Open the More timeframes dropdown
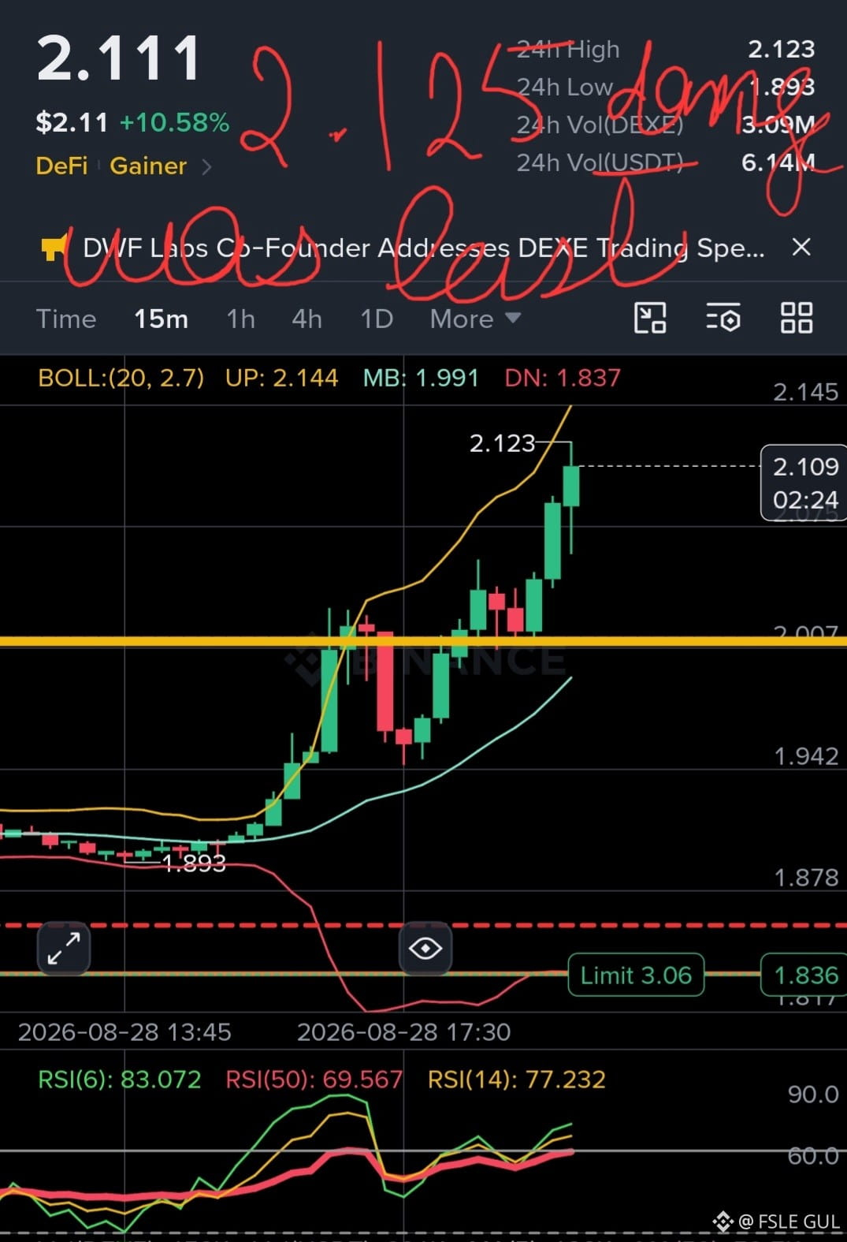847x1242 pixels. tap(475, 319)
